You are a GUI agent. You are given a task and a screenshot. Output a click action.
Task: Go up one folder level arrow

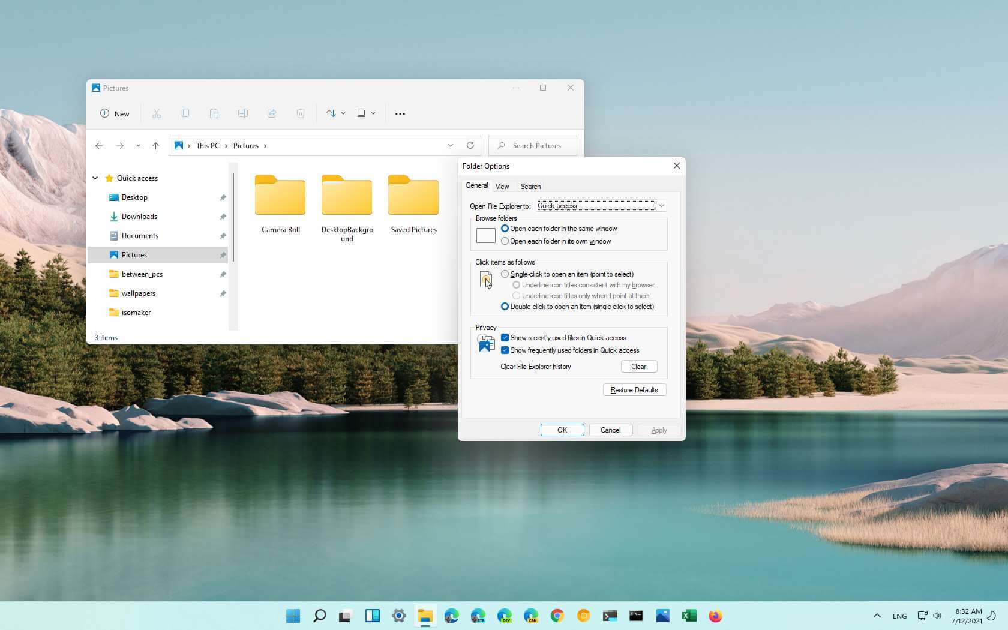(x=155, y=146)
